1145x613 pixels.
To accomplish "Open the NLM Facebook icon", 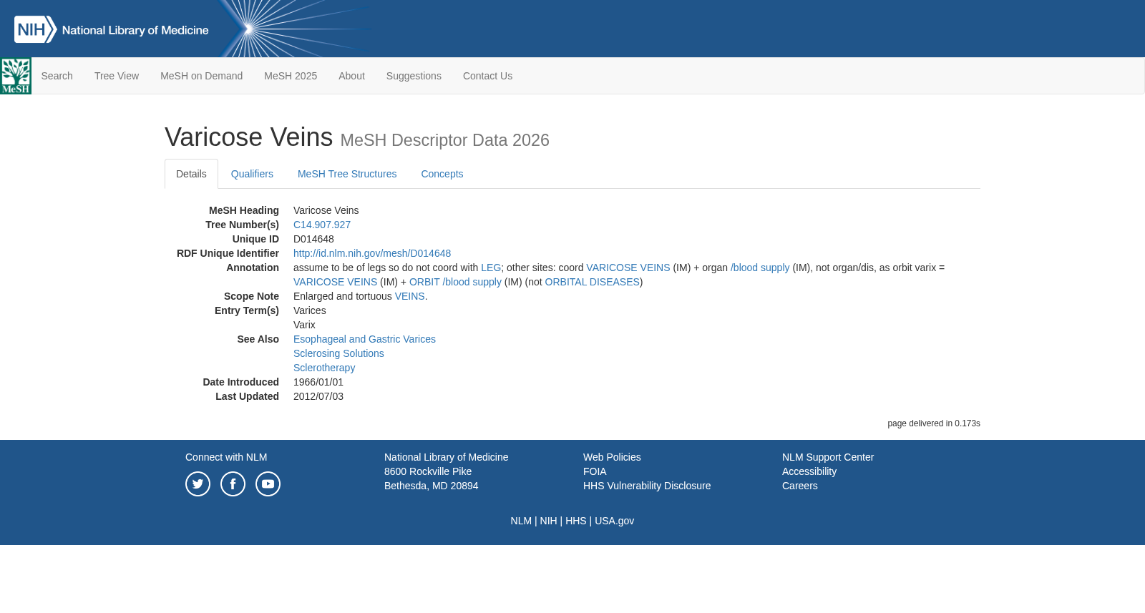I will (x=233, y=484).
